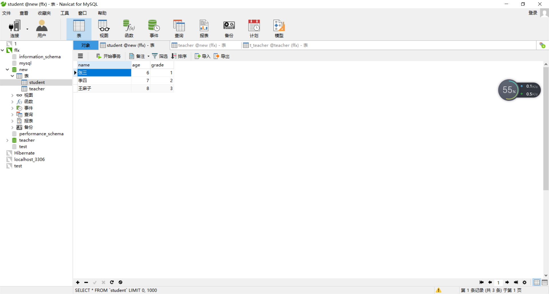Screen dimensions: 549x294
Task: Open the User (用户) toolbar icon
Action: [x=42, y=29]
